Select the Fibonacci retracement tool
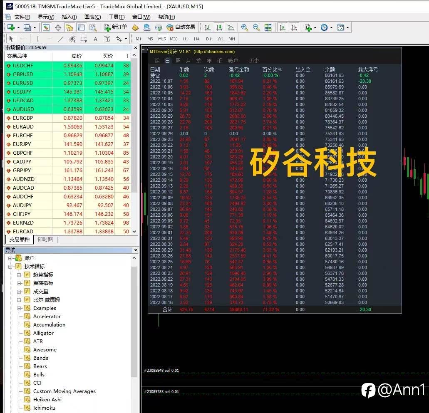The height and width of the screenshot is (413, 429). [x=84, y=39]
